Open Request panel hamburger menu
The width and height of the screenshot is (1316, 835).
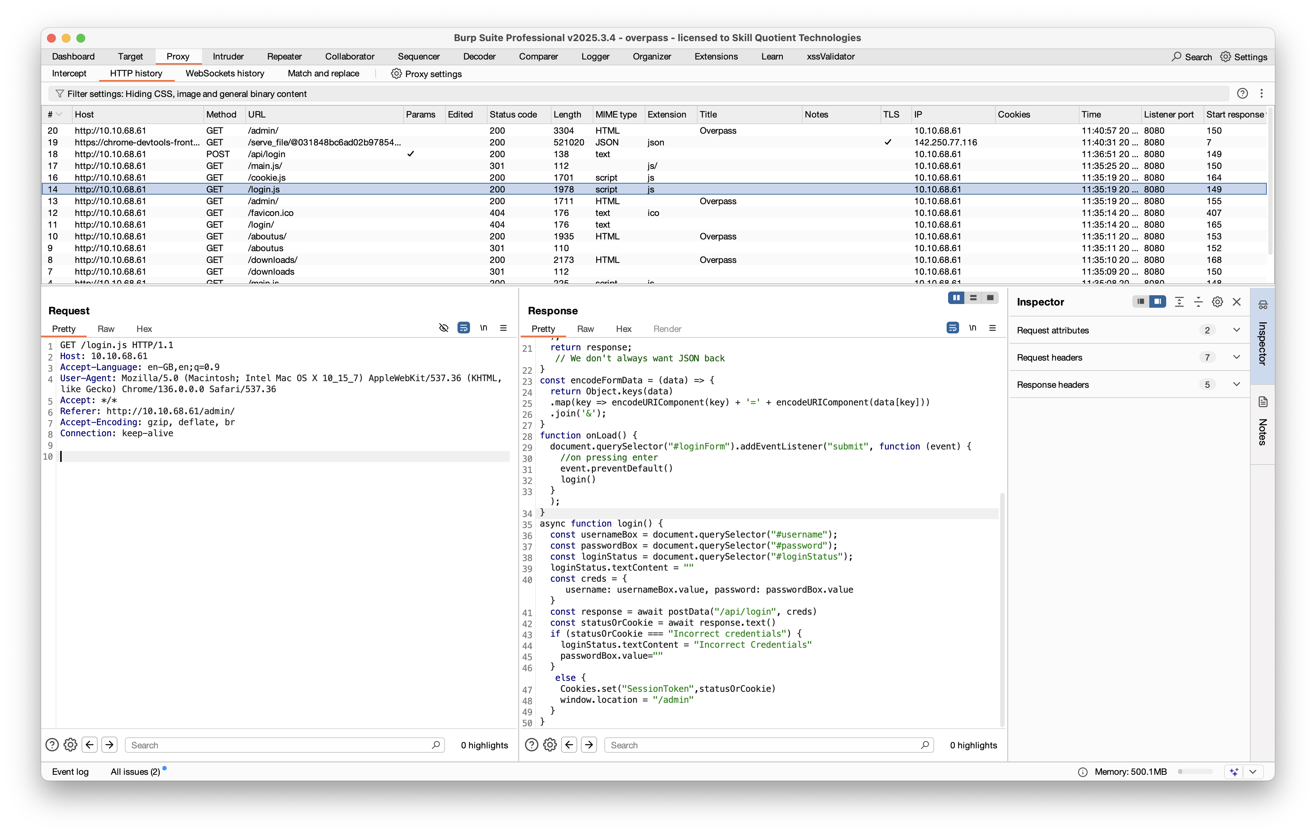pos(503,328)
